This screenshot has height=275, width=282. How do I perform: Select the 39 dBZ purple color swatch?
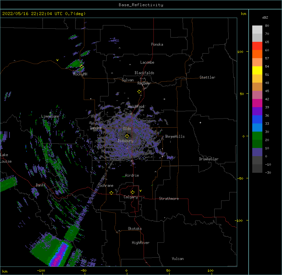pyautogui.click(x=257, y=111)
